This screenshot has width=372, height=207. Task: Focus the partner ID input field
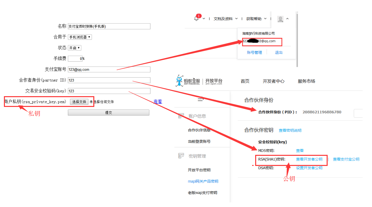(109, 80)
